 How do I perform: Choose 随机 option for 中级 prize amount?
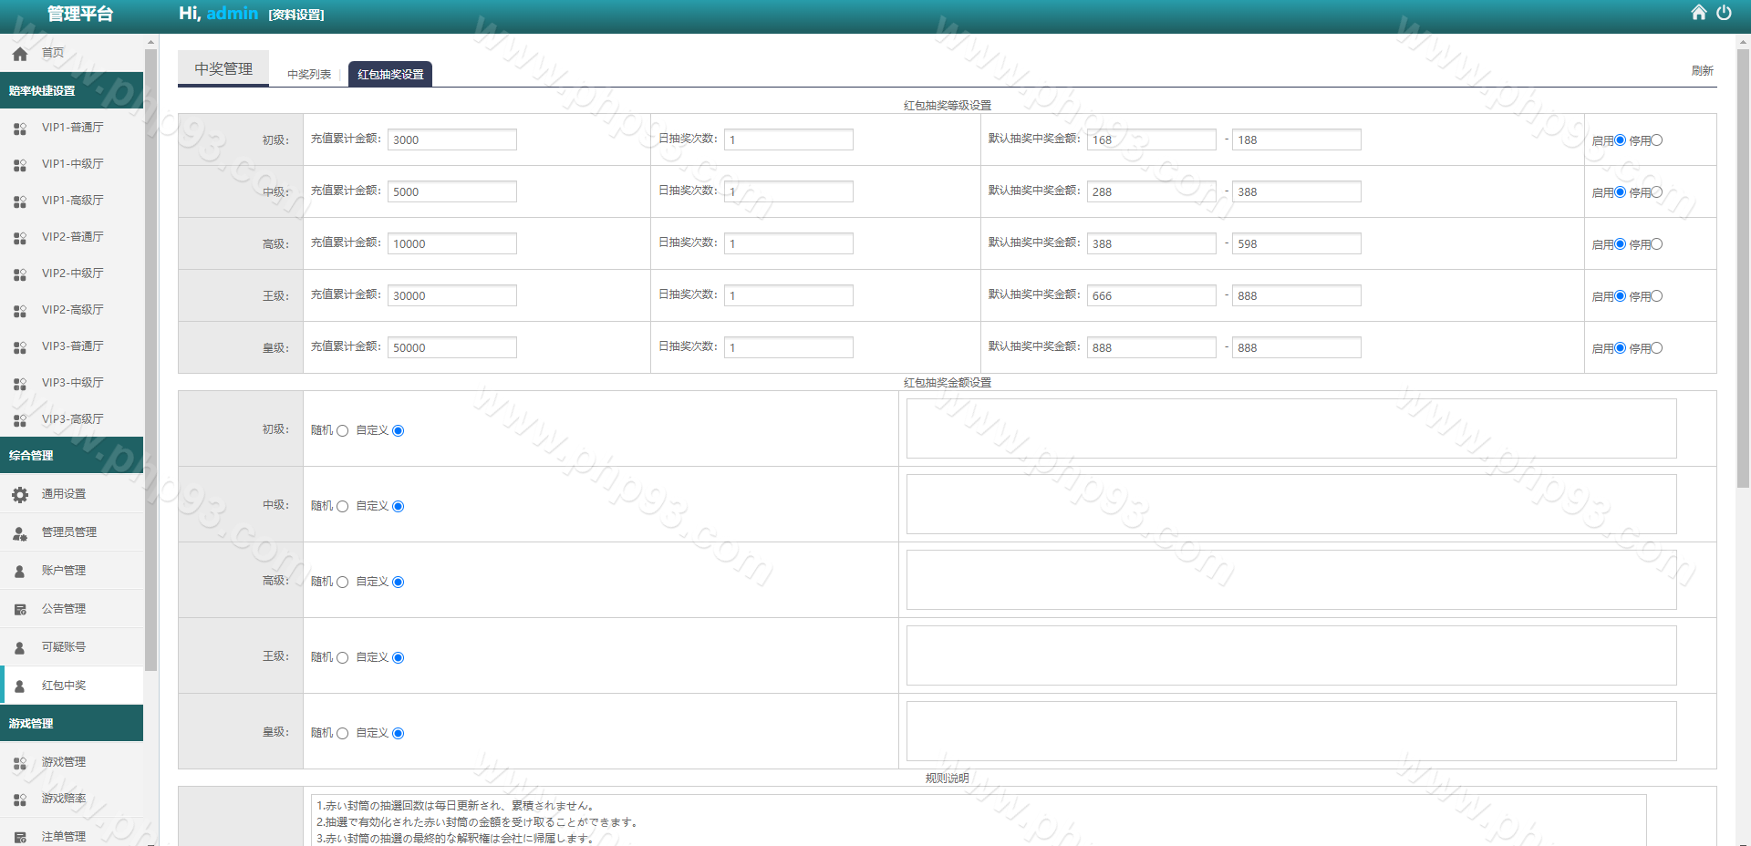tap(343, 506)
